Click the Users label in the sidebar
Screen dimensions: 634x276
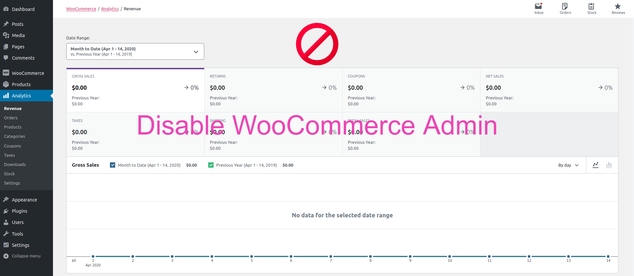click(x=18, y=222)
